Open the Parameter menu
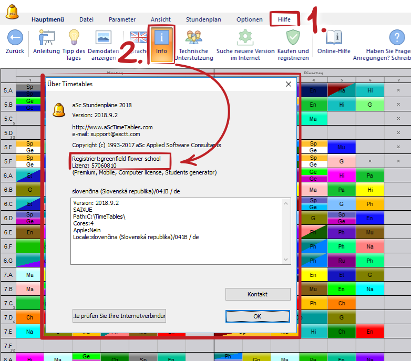Image resolution: width=411 pixels, height=361 pixels. coord(122,19)
